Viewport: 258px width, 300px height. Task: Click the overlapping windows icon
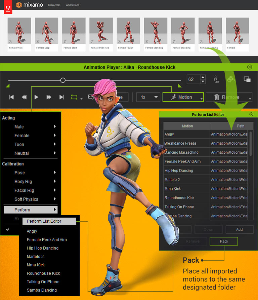[x=247, y=79]
